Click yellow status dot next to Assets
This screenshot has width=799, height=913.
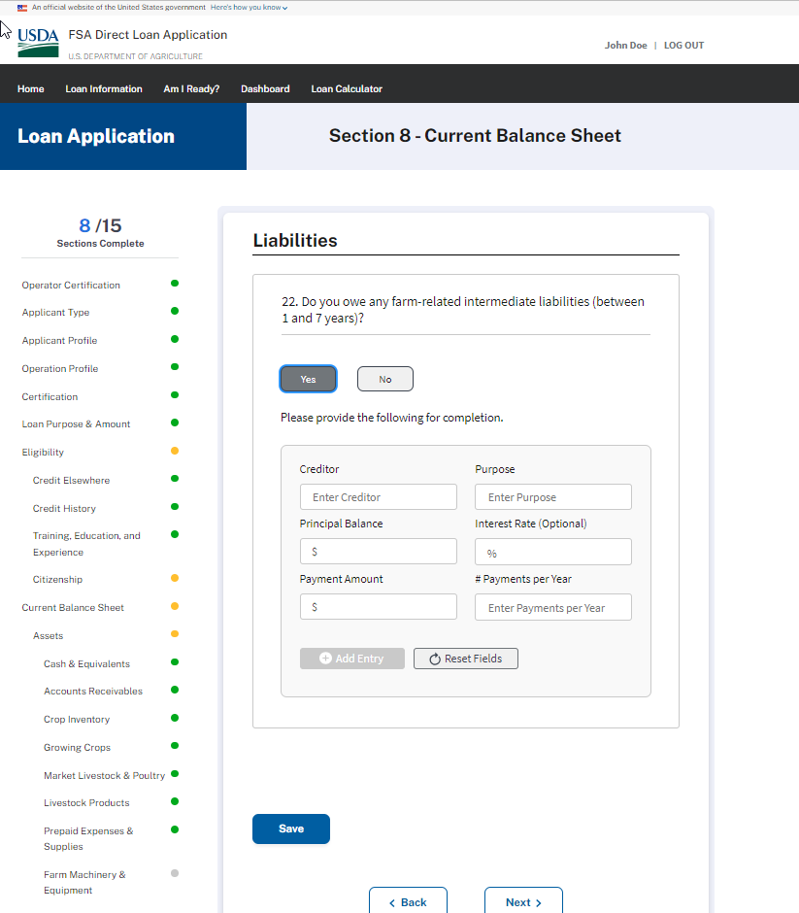175,634
